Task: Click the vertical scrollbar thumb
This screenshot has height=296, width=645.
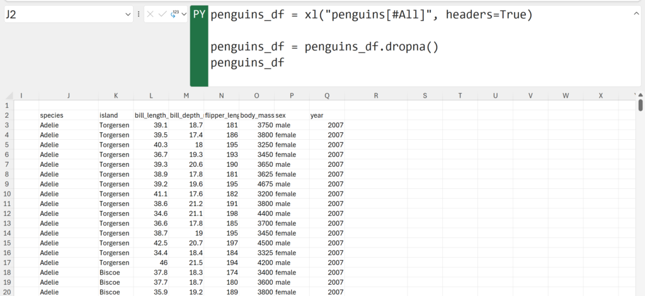Action: tap(640, 105)
